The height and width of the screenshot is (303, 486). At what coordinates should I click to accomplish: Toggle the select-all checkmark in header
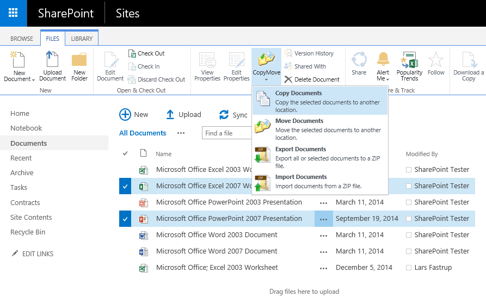click(125, 154)
